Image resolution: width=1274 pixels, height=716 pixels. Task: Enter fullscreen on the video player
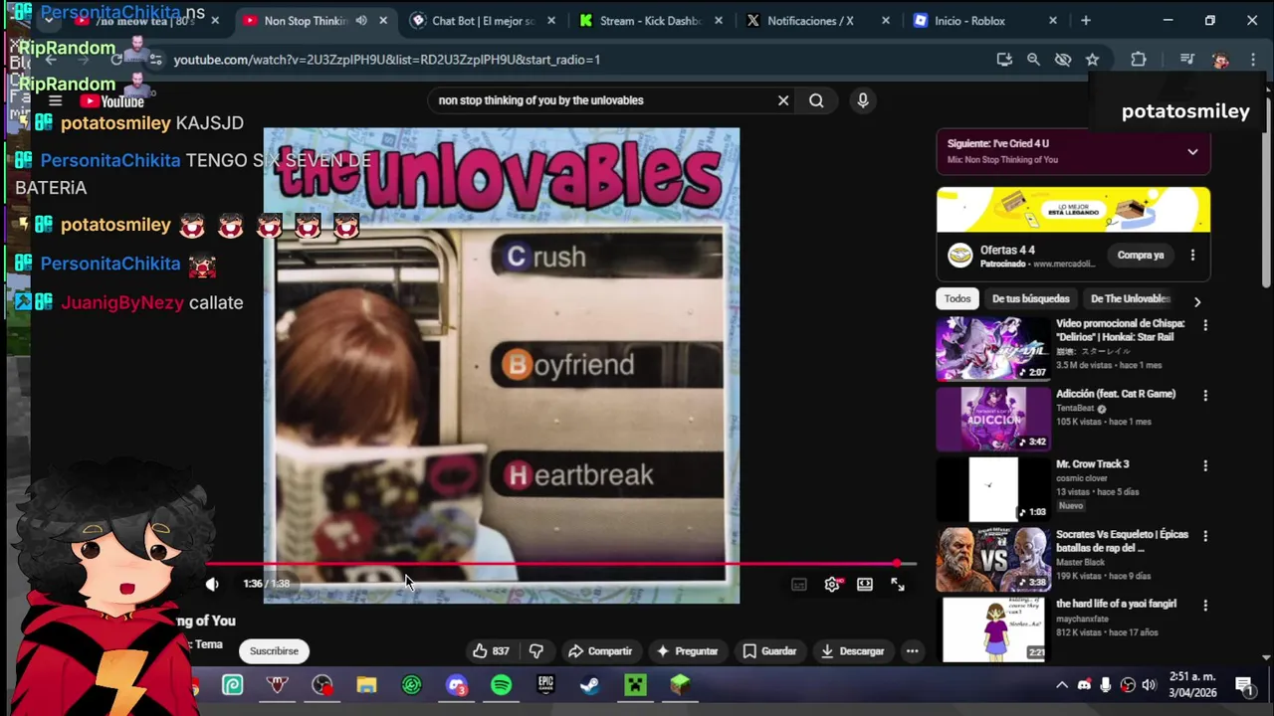pos(898,585)
